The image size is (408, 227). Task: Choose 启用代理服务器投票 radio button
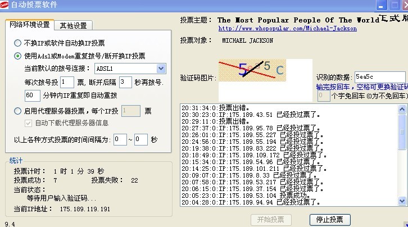click(x=18, y=111)
